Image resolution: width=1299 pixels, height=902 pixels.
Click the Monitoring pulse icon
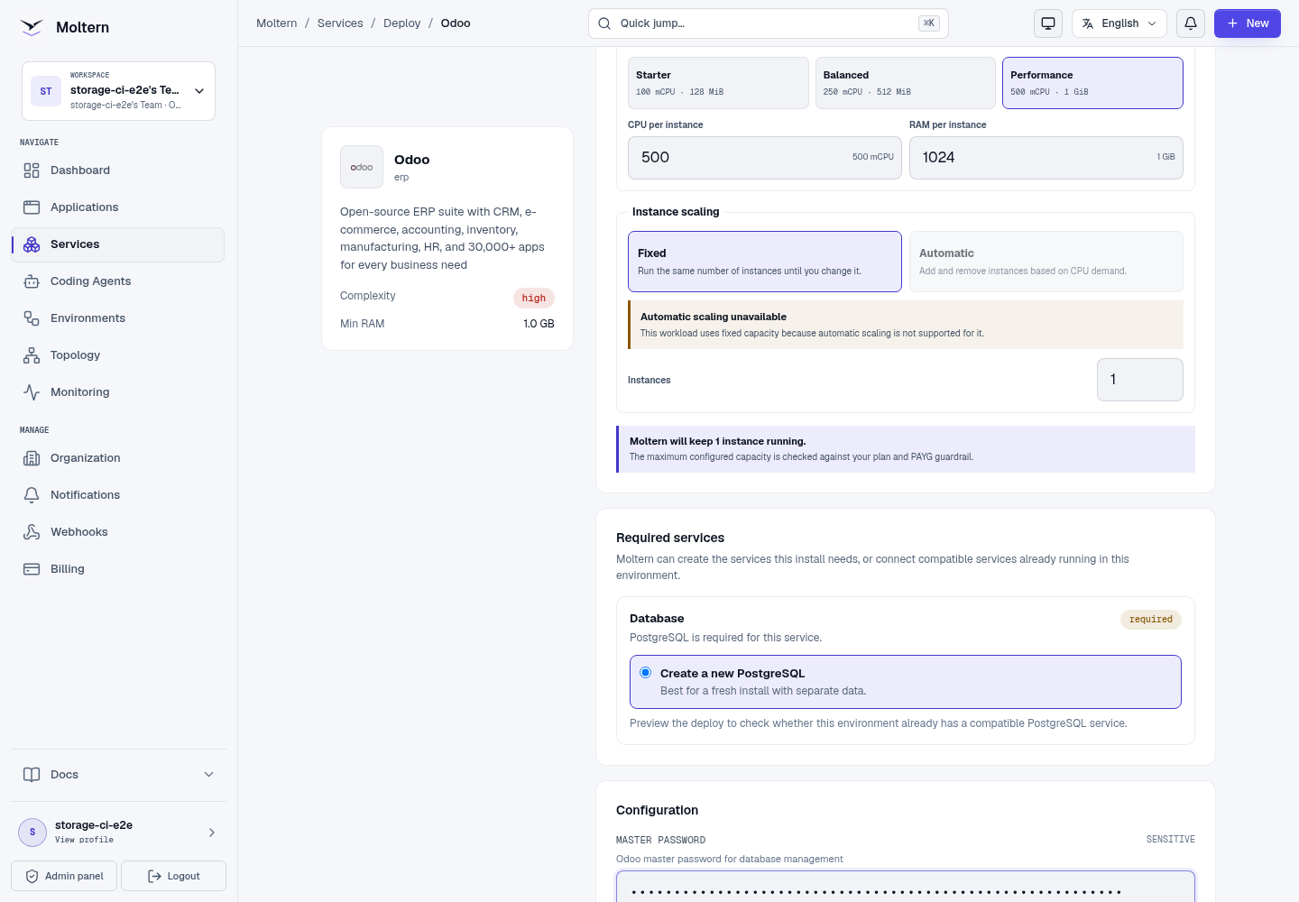point(32,392)
